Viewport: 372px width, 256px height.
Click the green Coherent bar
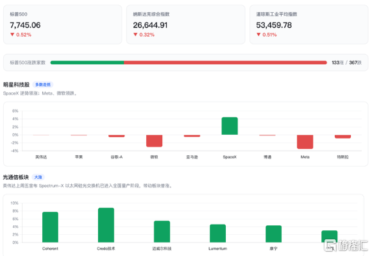[50, 227]
